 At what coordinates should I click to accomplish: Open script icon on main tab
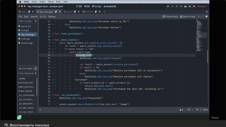(29, 12)
